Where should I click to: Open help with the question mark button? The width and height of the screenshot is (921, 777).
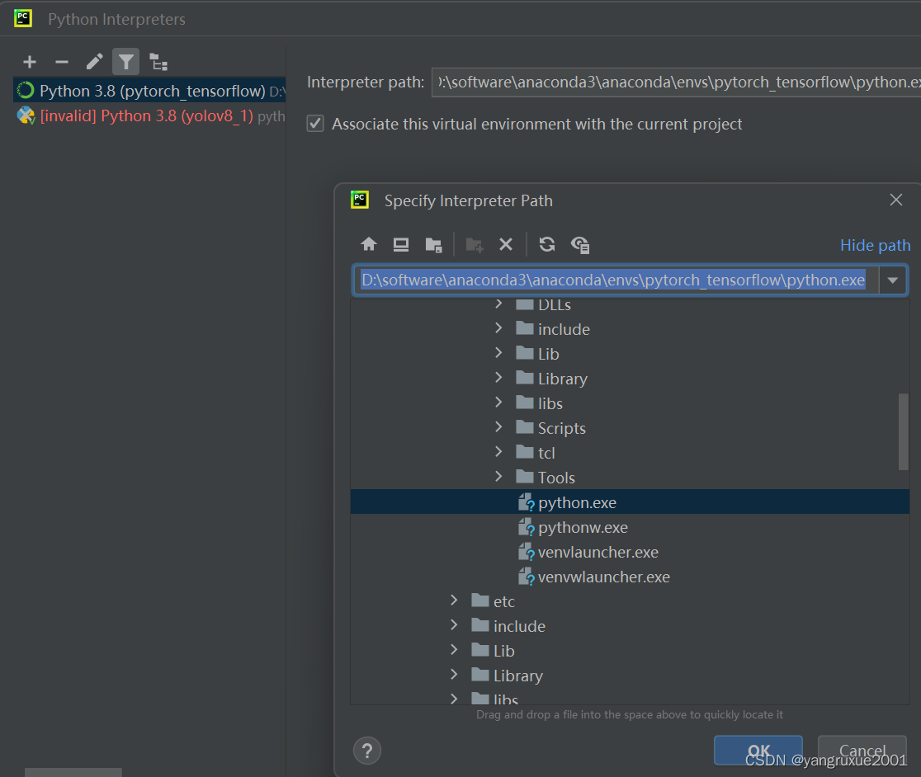367,751
